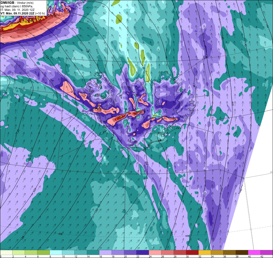
Task: Click the '30W' longitude label
Action: tap(19, 101)
